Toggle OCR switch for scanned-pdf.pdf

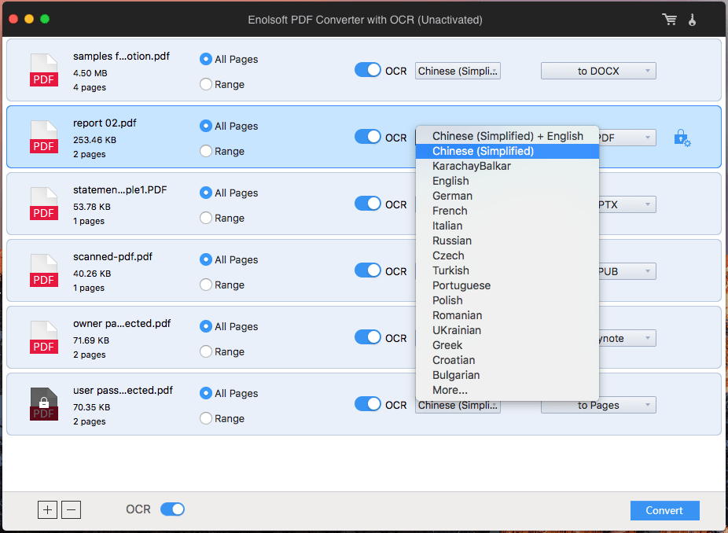[x=368, y=270]
